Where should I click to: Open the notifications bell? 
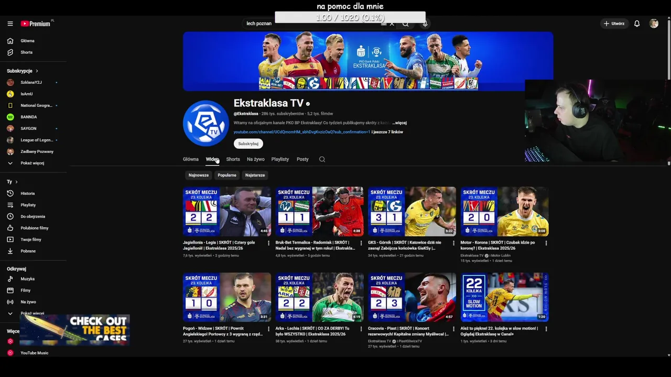click(x=637, y=24)
